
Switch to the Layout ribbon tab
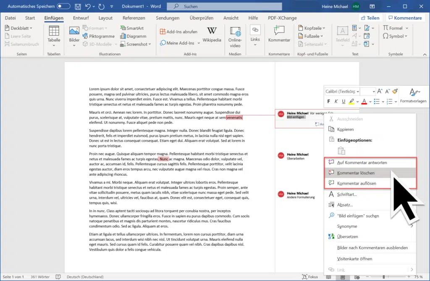[x=105, y=18]
